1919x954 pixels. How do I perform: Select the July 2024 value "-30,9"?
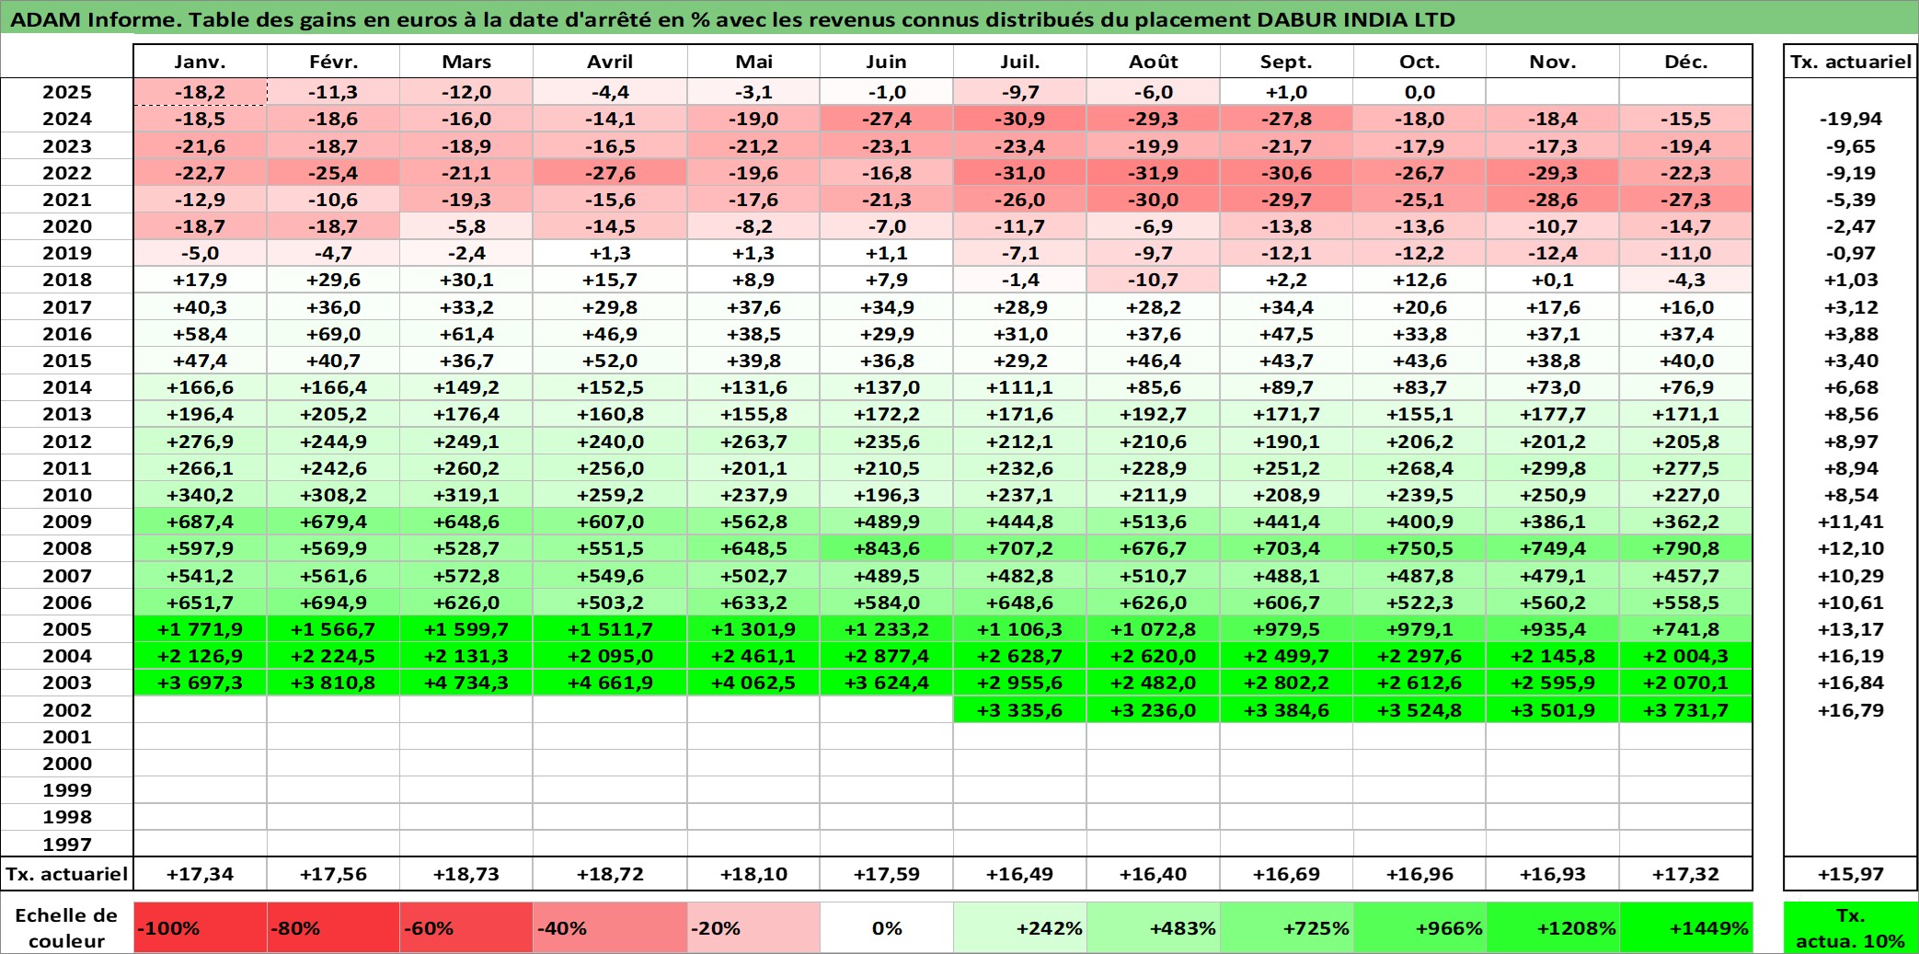tap(1020, 119)
